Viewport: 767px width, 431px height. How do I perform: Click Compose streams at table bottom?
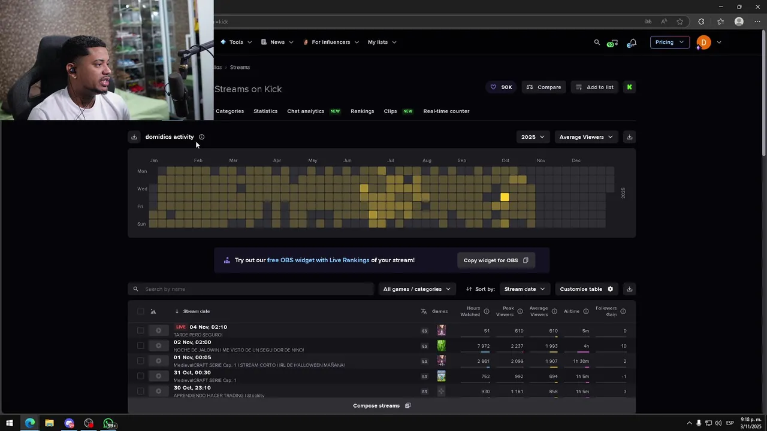point(382,406)
